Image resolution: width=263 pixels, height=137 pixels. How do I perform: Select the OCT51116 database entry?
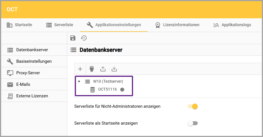coord(107,90)
